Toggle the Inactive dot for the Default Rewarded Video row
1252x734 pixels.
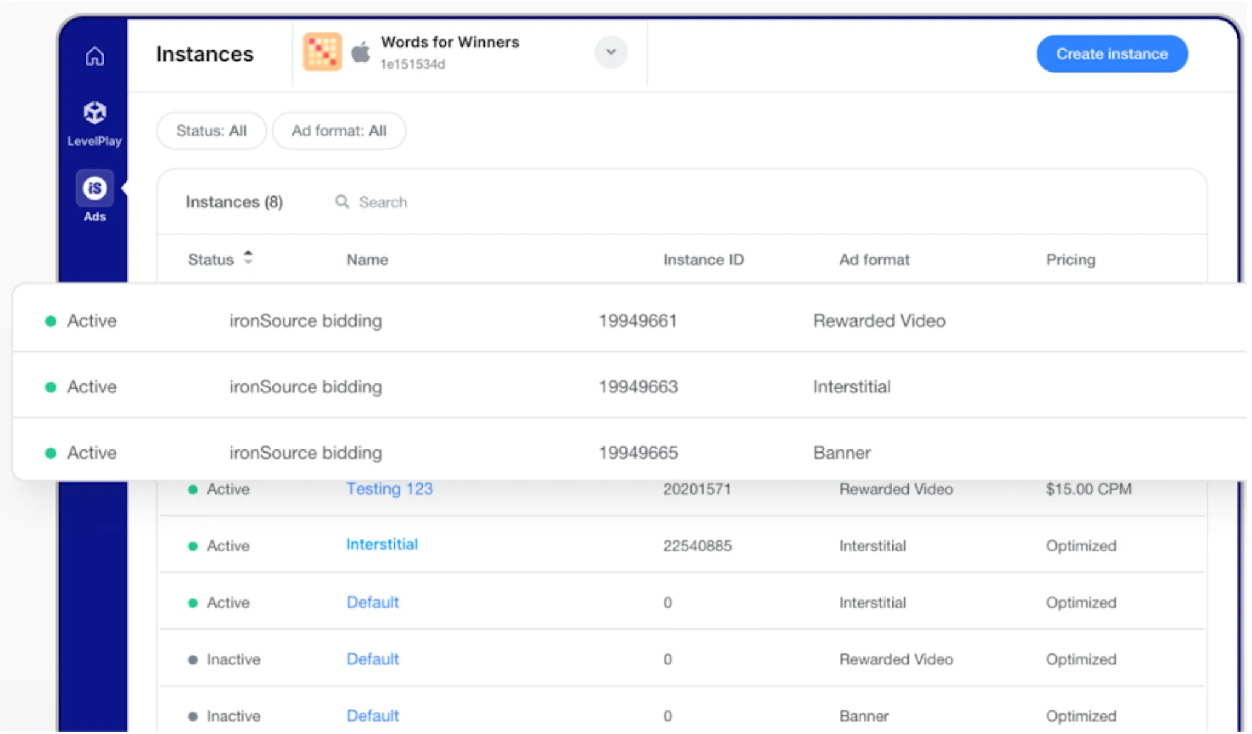(192, 659)
